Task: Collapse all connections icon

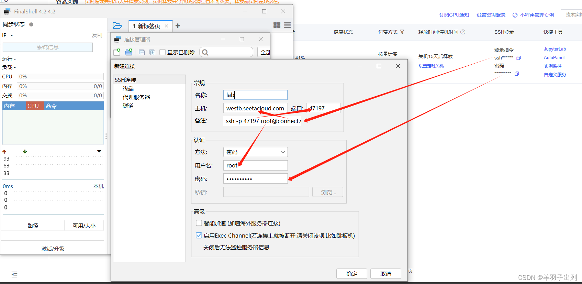Action: (142, 52)
